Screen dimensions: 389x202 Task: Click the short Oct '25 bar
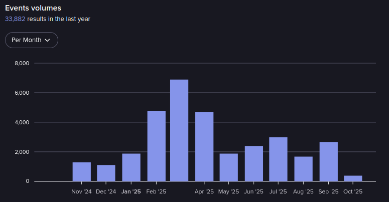coord(353,178)
